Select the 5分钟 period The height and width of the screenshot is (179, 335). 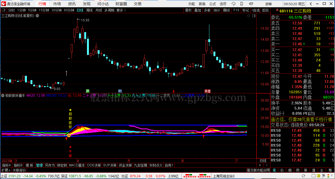32,10
